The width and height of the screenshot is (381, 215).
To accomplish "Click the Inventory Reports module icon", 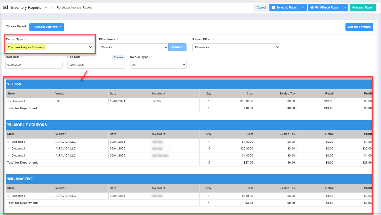I will pyautogui.click(x=5, y=8).
